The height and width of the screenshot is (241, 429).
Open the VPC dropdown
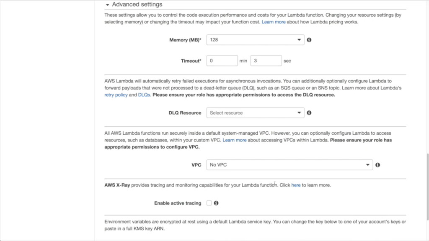click(289, 165)
